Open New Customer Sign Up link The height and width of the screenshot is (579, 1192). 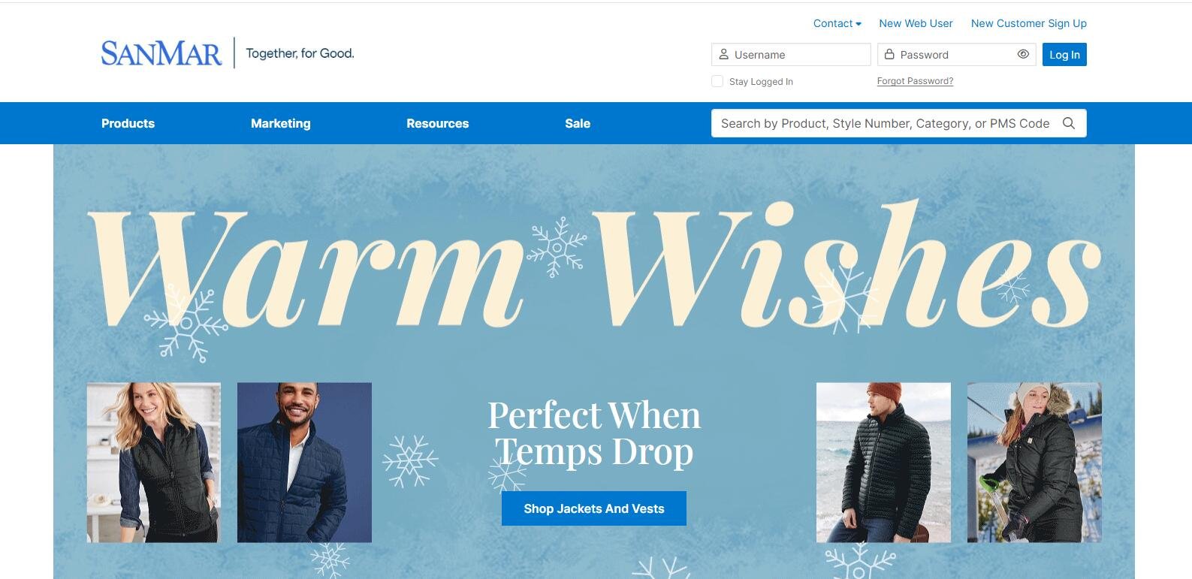pos(1028,23)
